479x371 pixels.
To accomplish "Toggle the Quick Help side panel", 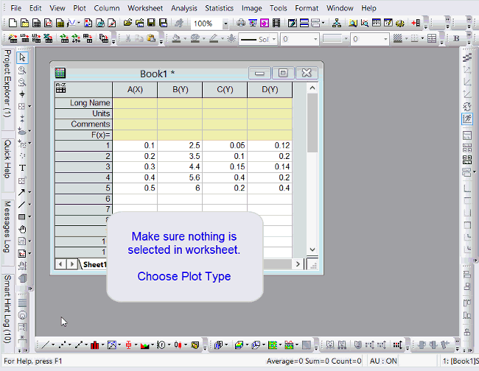I will [7, 158].
